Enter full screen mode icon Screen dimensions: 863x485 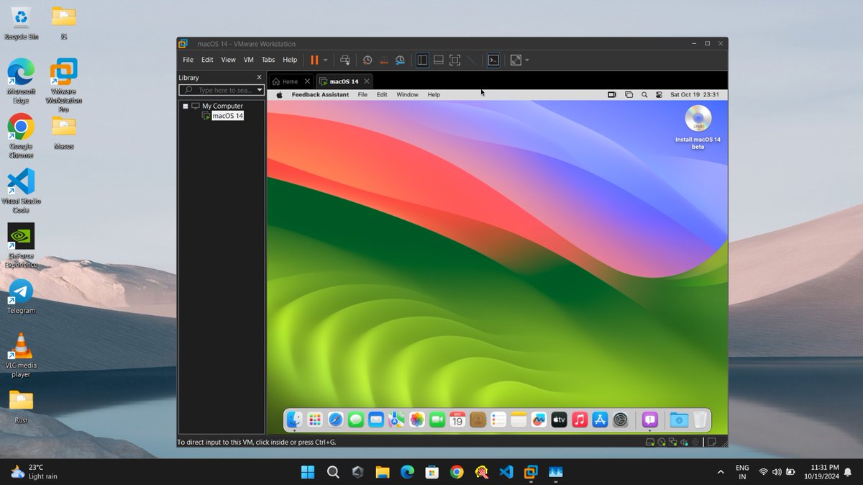[455, 60]
